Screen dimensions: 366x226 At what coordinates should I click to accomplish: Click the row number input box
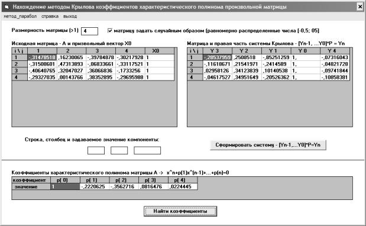coord(96,150)
